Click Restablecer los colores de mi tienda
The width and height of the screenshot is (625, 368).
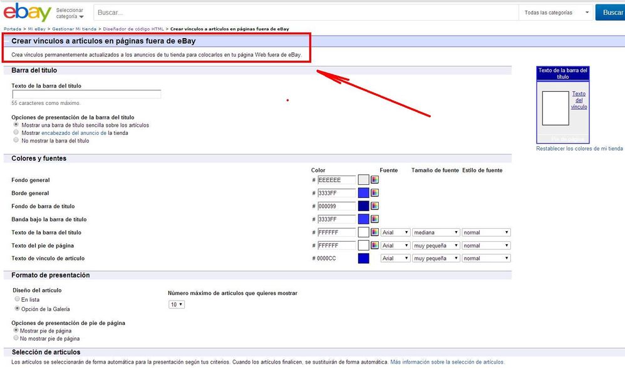point(579,149)
